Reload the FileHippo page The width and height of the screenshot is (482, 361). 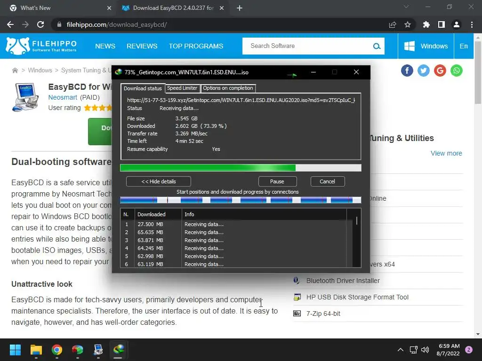(x=40, y=24)
